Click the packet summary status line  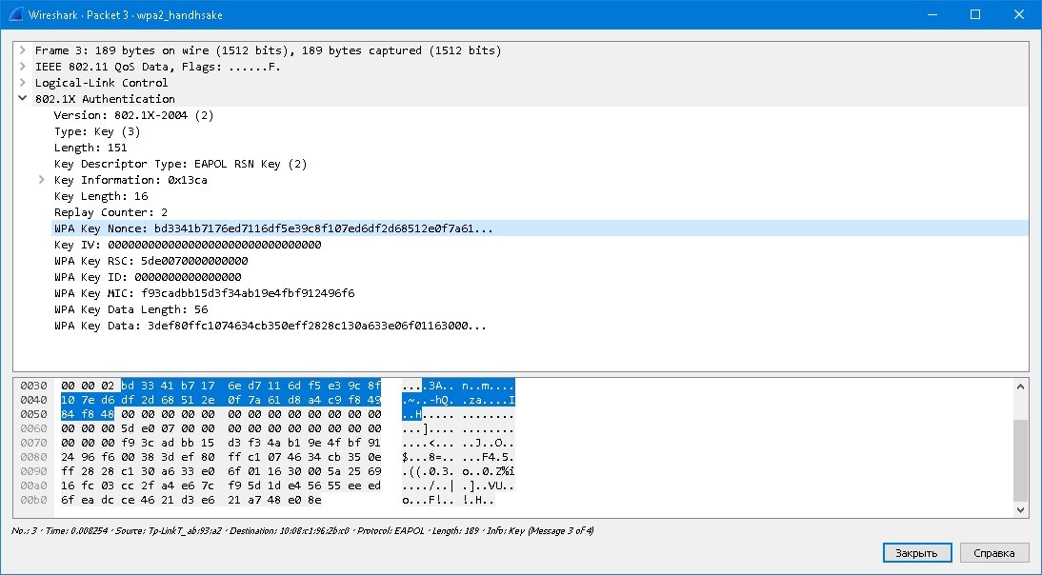coord(302,530)
